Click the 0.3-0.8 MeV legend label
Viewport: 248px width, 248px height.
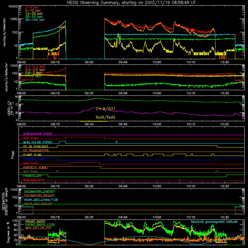[35, 70]
